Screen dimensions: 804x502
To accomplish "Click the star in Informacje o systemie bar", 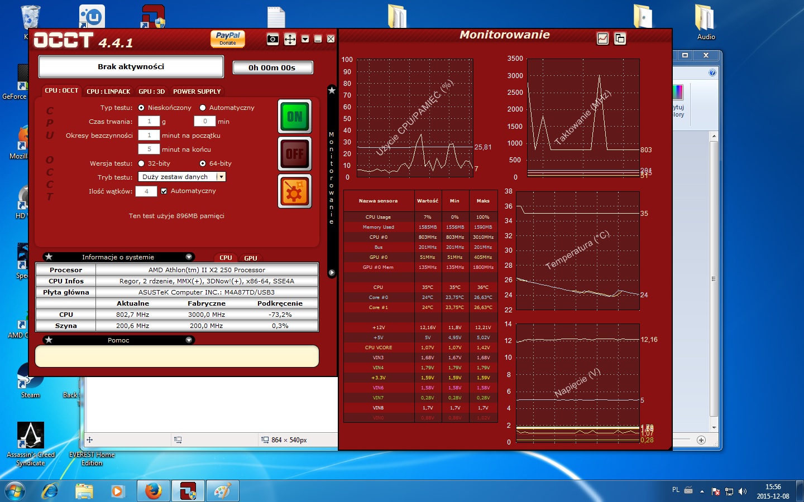I will click(49, 257).
